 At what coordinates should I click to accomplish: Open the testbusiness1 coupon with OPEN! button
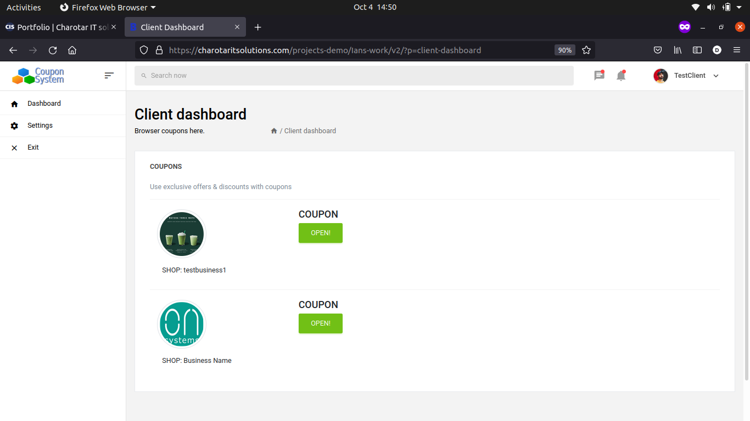[321, 233]
